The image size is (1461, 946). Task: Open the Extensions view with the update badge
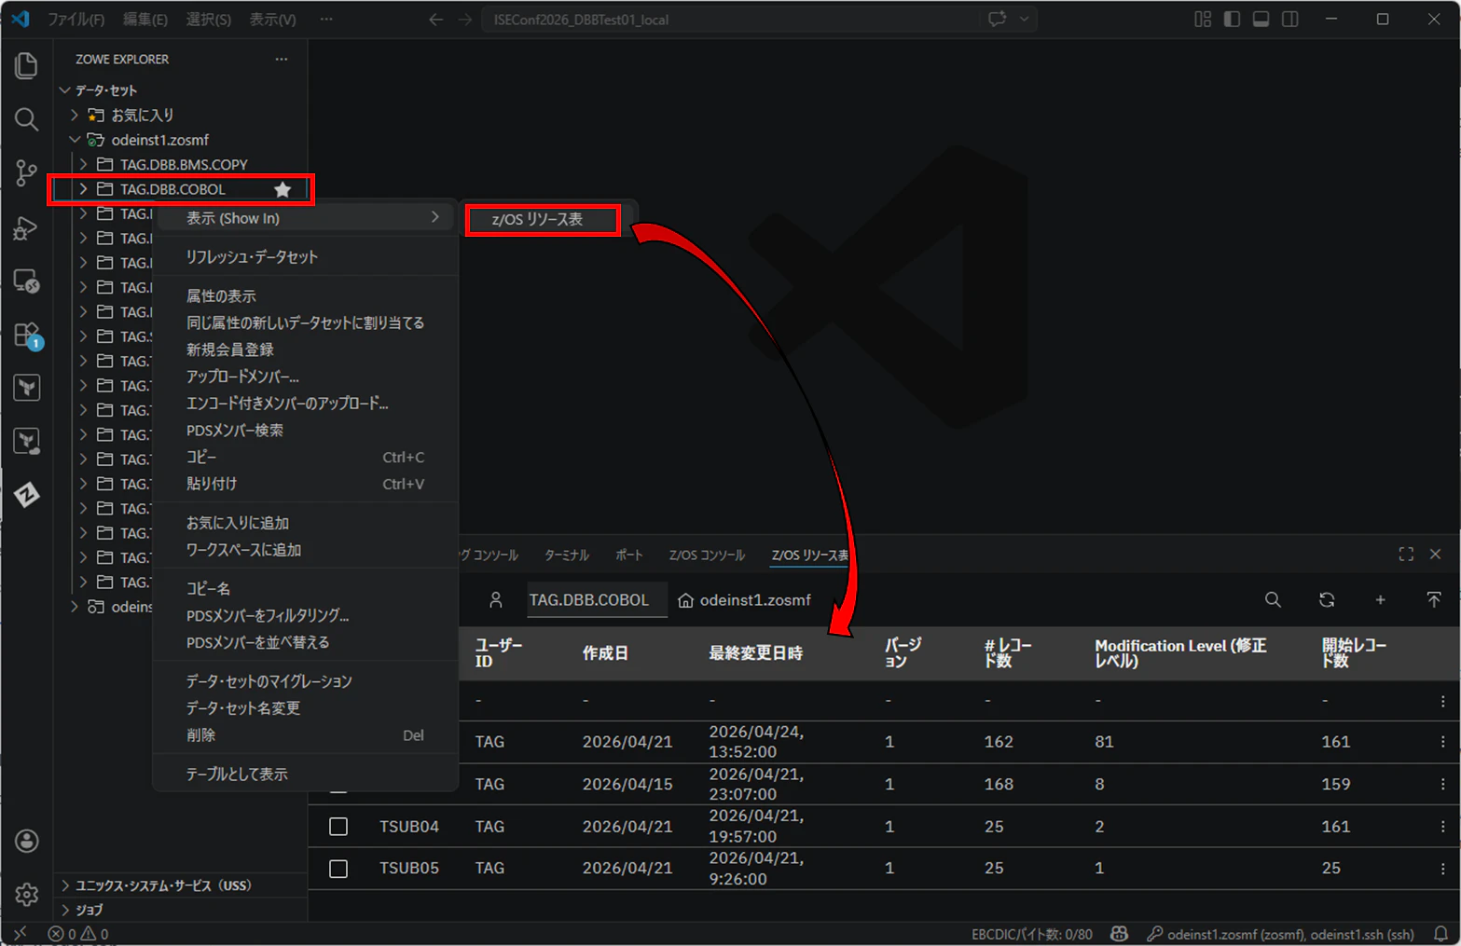(26, 335)
